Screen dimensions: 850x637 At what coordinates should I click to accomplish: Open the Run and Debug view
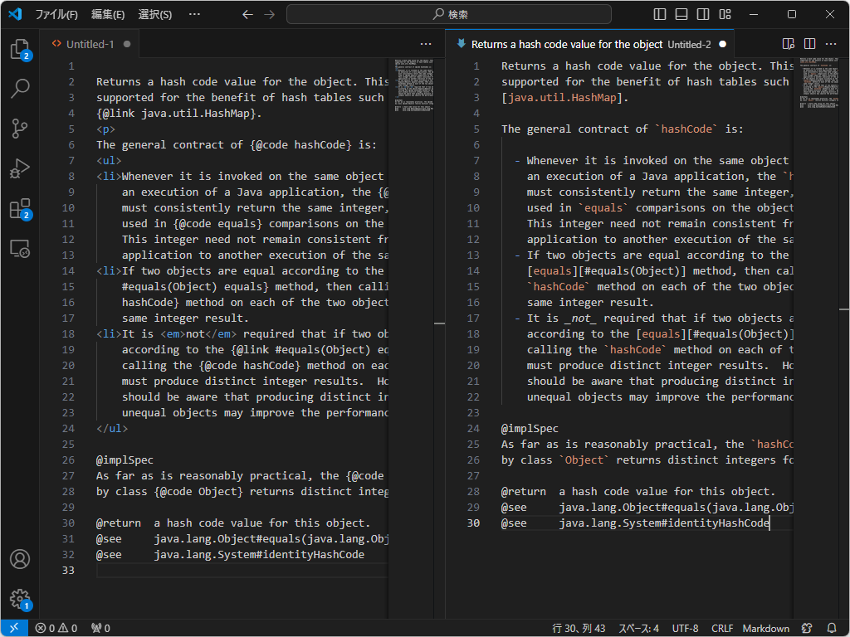(20, 169)
